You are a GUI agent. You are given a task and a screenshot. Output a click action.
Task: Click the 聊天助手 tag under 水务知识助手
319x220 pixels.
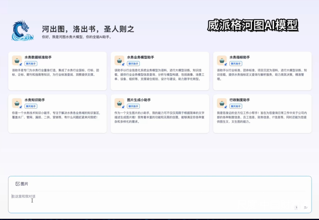tap(31, 106)
